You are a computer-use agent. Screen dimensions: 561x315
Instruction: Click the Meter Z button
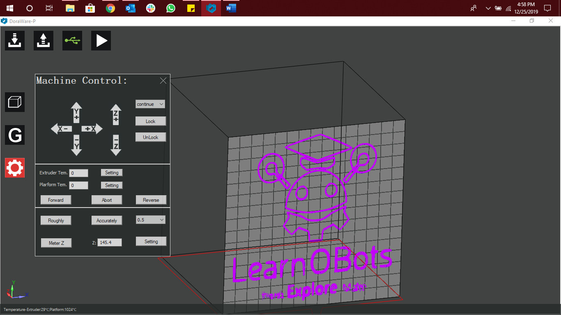pos(57,243)
